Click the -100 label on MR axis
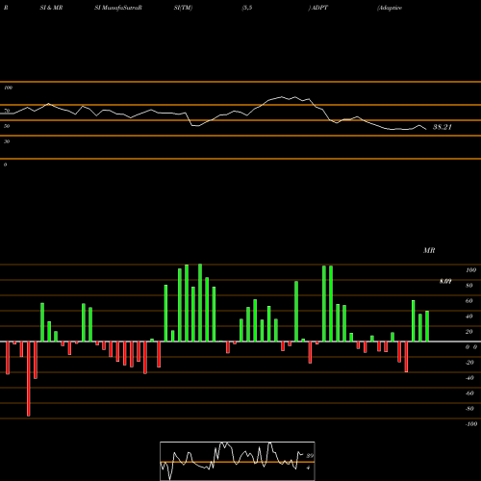 click(x=471, y=424)
